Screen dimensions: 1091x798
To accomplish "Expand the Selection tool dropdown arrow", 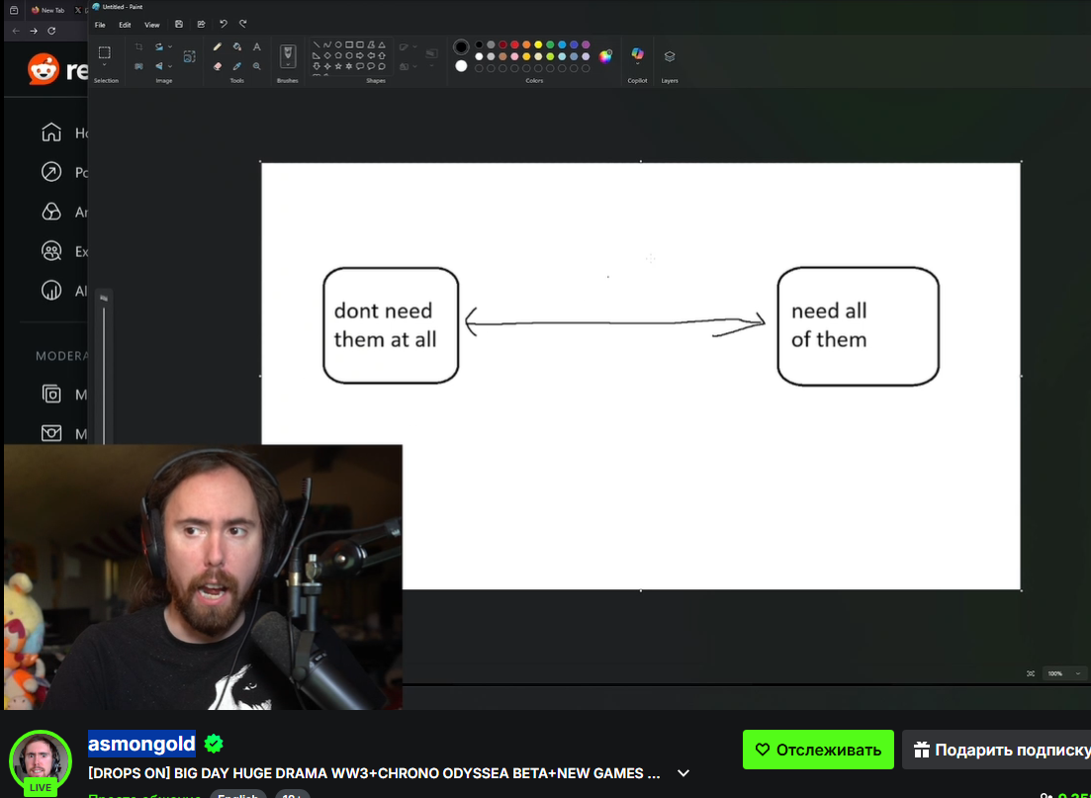I will pos(105,64).
